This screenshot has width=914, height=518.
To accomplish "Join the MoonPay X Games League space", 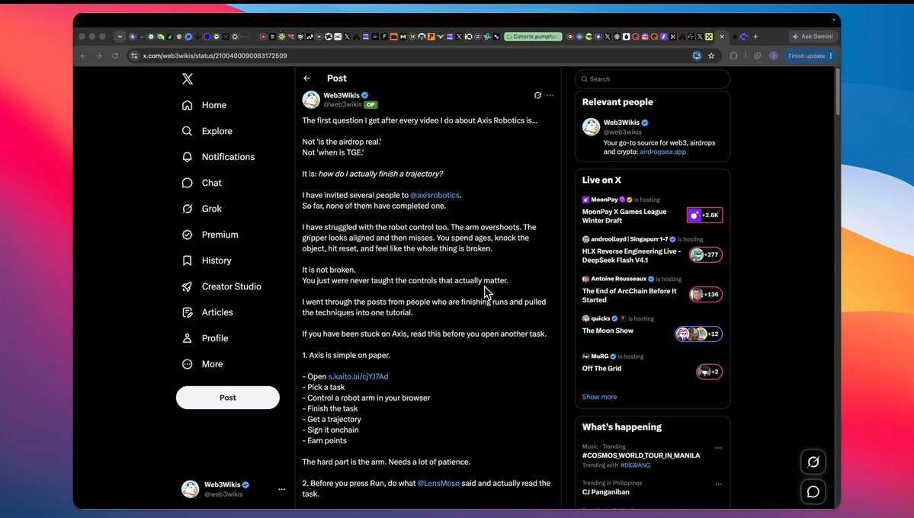I will 704,215.
